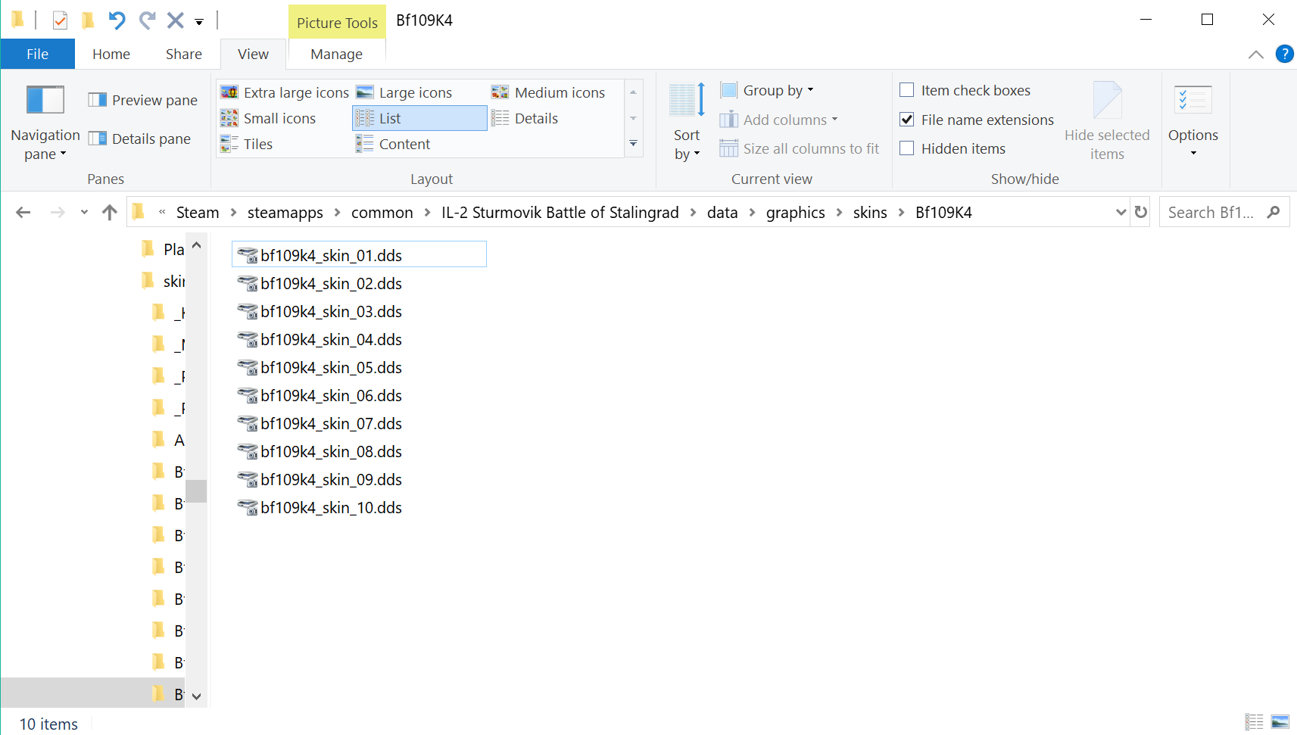Refresh the current folder view
This screenshot has height=735, width=1297.
click(x=1141, y=213)
